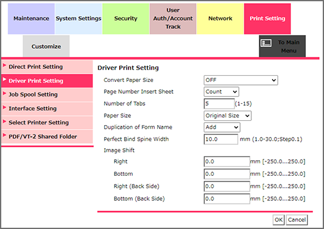The image size is (324, 229).
Task: Click the To Main Menu button
Action: point(282,46)
